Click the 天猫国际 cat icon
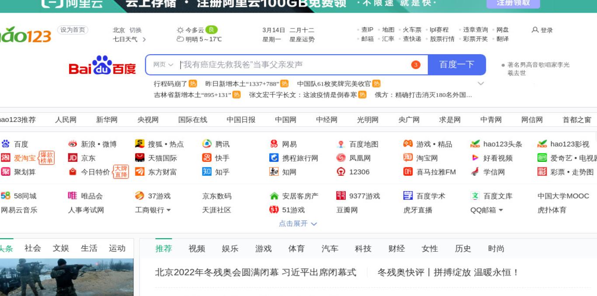This screenshot has width=597, height=296. click(140, 158)
